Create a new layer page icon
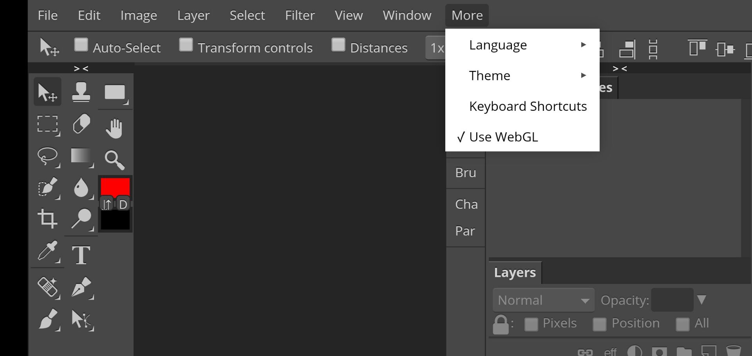The height and width of the screenshot is (356, 752). coord(709,351)
